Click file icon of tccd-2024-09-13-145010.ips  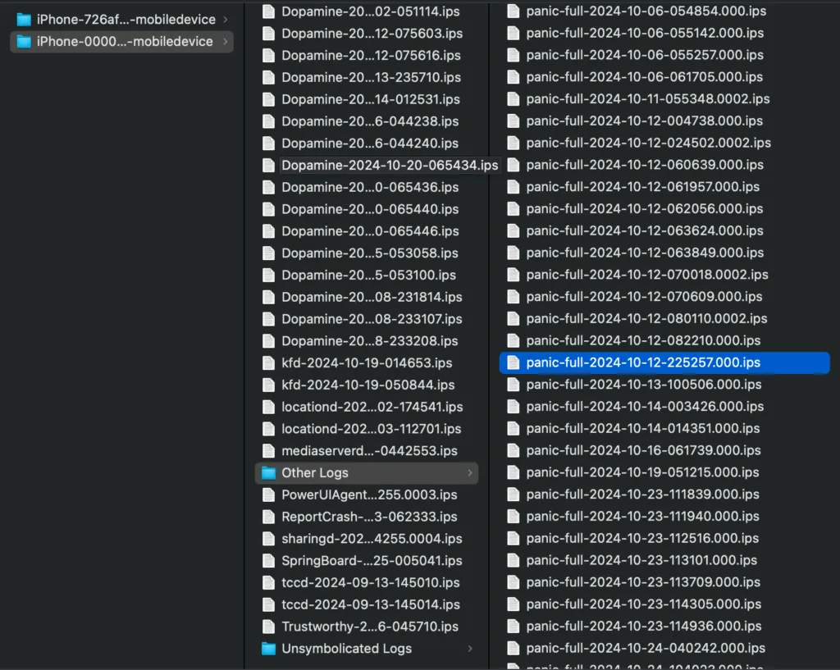coord(268,582)
